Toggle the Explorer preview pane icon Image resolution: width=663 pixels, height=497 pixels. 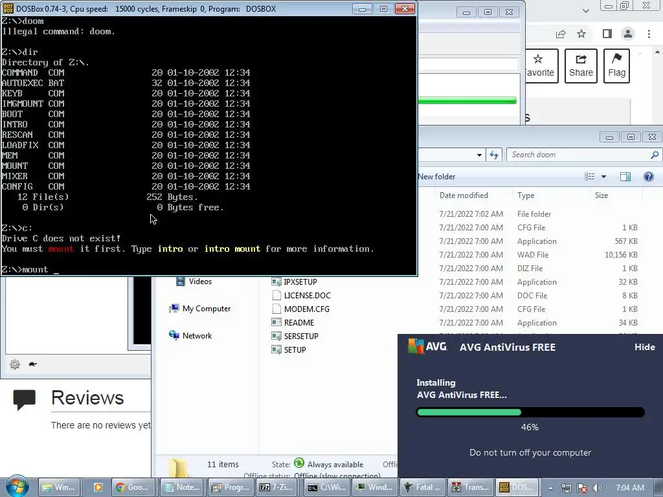pos(625,177)
